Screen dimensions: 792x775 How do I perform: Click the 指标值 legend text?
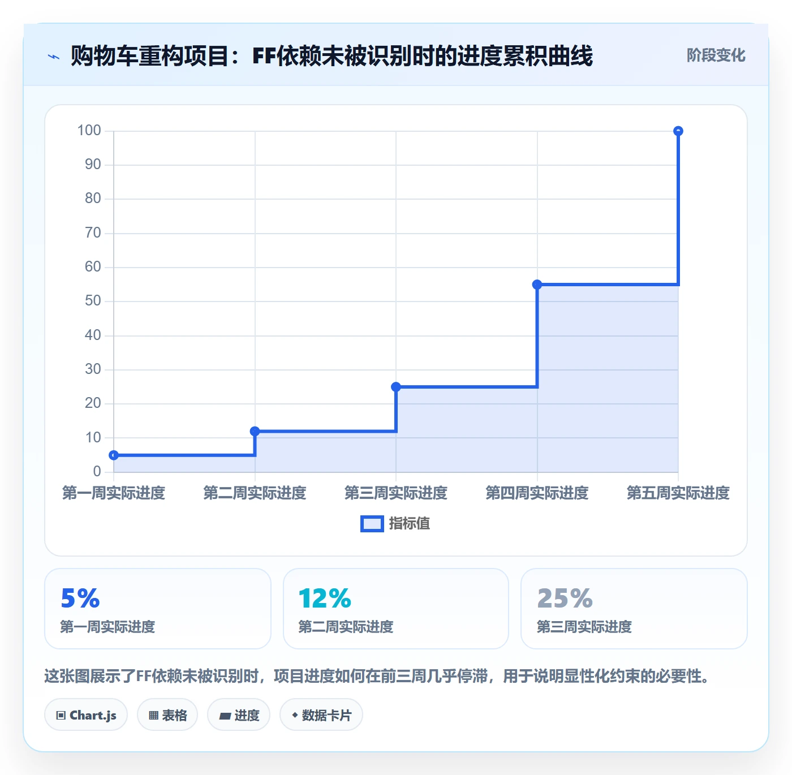(x=410, y=524)
